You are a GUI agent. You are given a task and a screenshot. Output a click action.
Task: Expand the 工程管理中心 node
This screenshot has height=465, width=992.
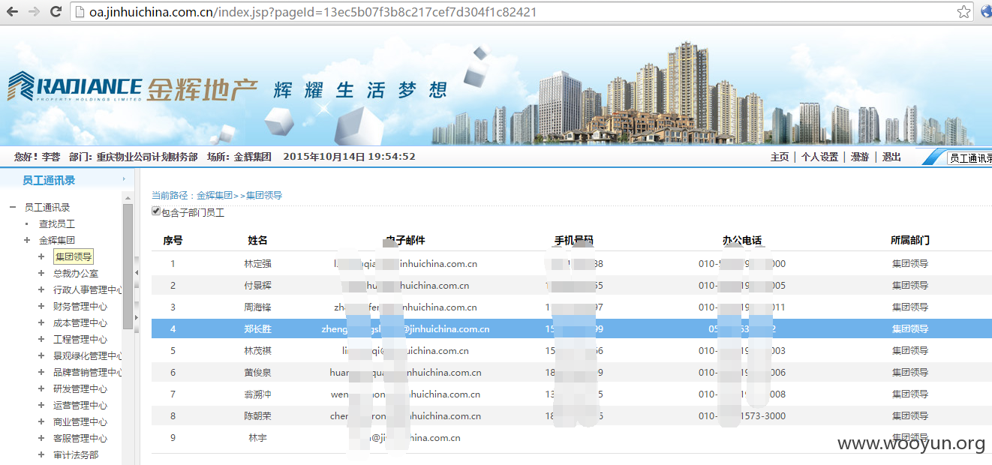tap(41, 339)
